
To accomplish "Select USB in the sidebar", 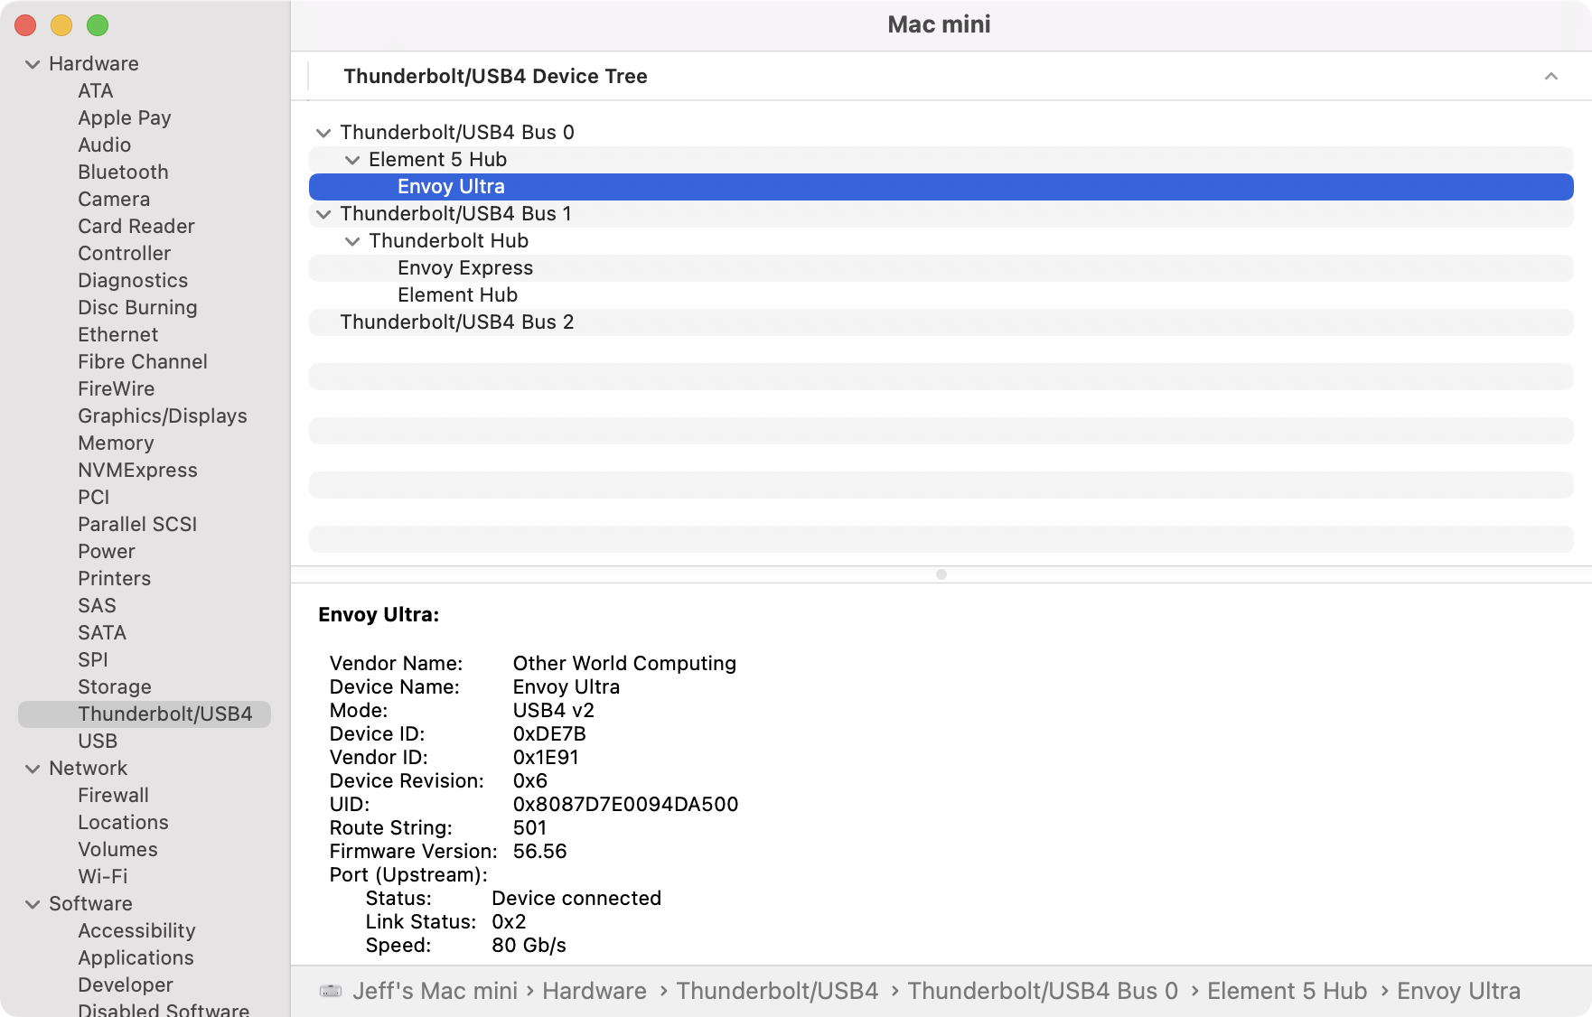I will (98, 742).
